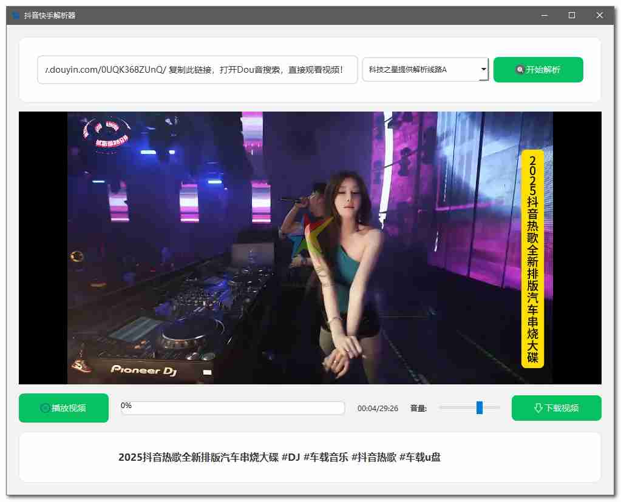Click the yellow vertical title banner in video
This screenshot has width=621, height=502.
(532, 259)
